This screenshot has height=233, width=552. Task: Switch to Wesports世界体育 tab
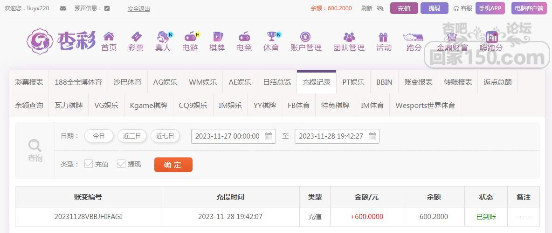click(x=425, y=106)
